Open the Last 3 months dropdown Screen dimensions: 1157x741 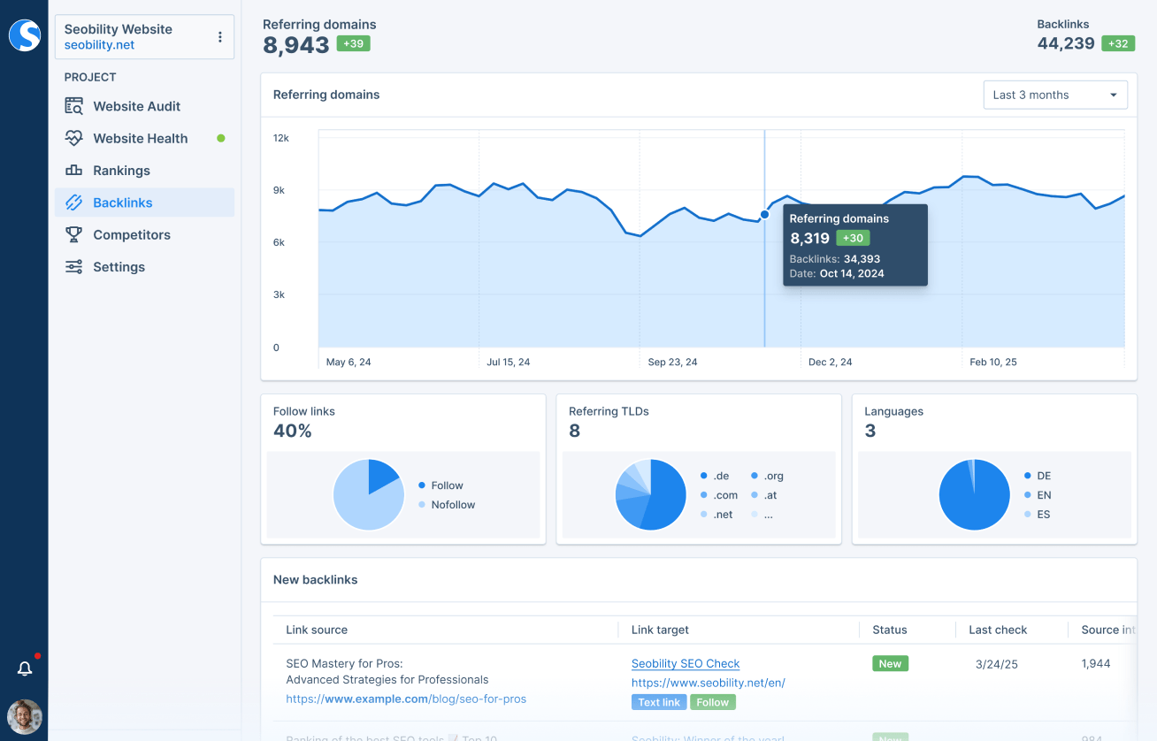(1054, 95)
